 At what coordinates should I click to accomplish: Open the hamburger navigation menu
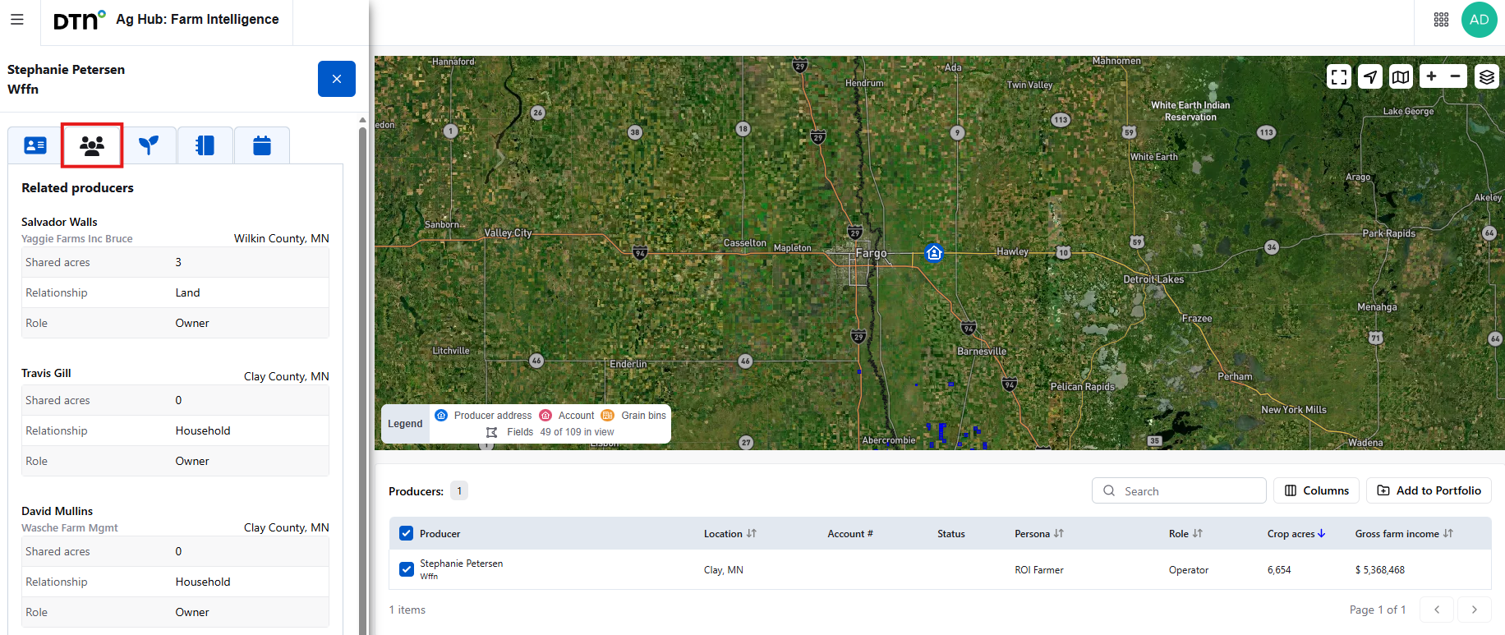click(x=17, y=20)
